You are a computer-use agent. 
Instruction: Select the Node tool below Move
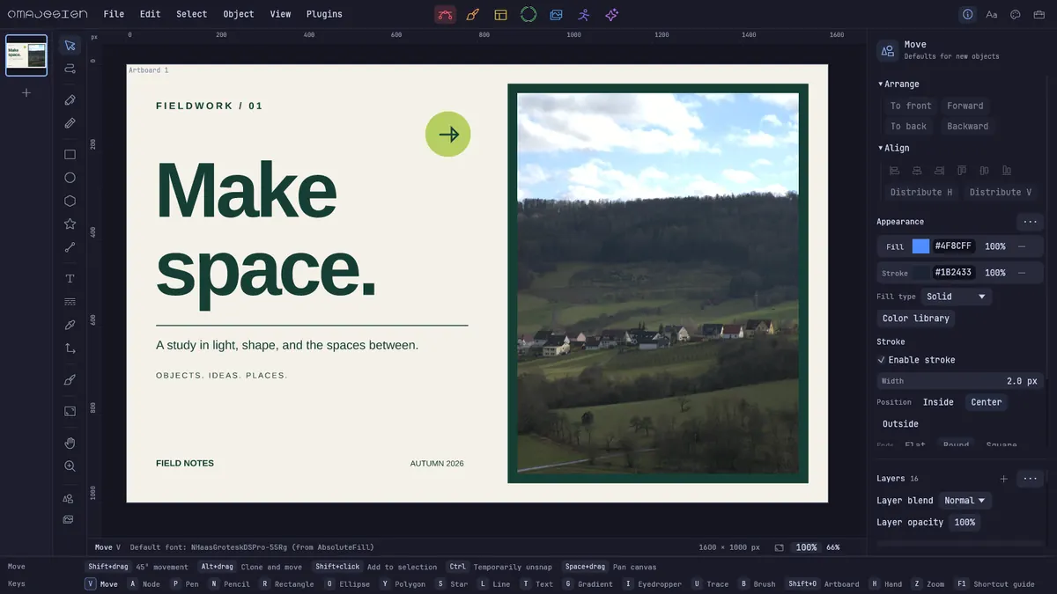(x=70, y=69)
